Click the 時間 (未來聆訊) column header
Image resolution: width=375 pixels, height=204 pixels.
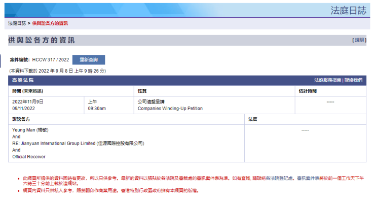coord(28,91)
